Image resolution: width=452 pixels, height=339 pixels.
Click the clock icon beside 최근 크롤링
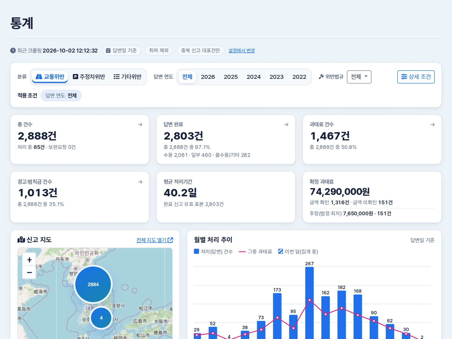pos(13,51)
